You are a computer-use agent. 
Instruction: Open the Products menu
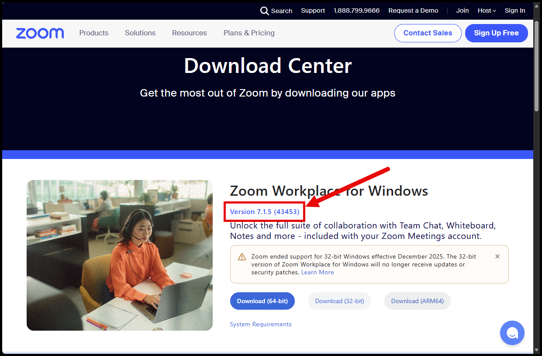coord(94,33)
